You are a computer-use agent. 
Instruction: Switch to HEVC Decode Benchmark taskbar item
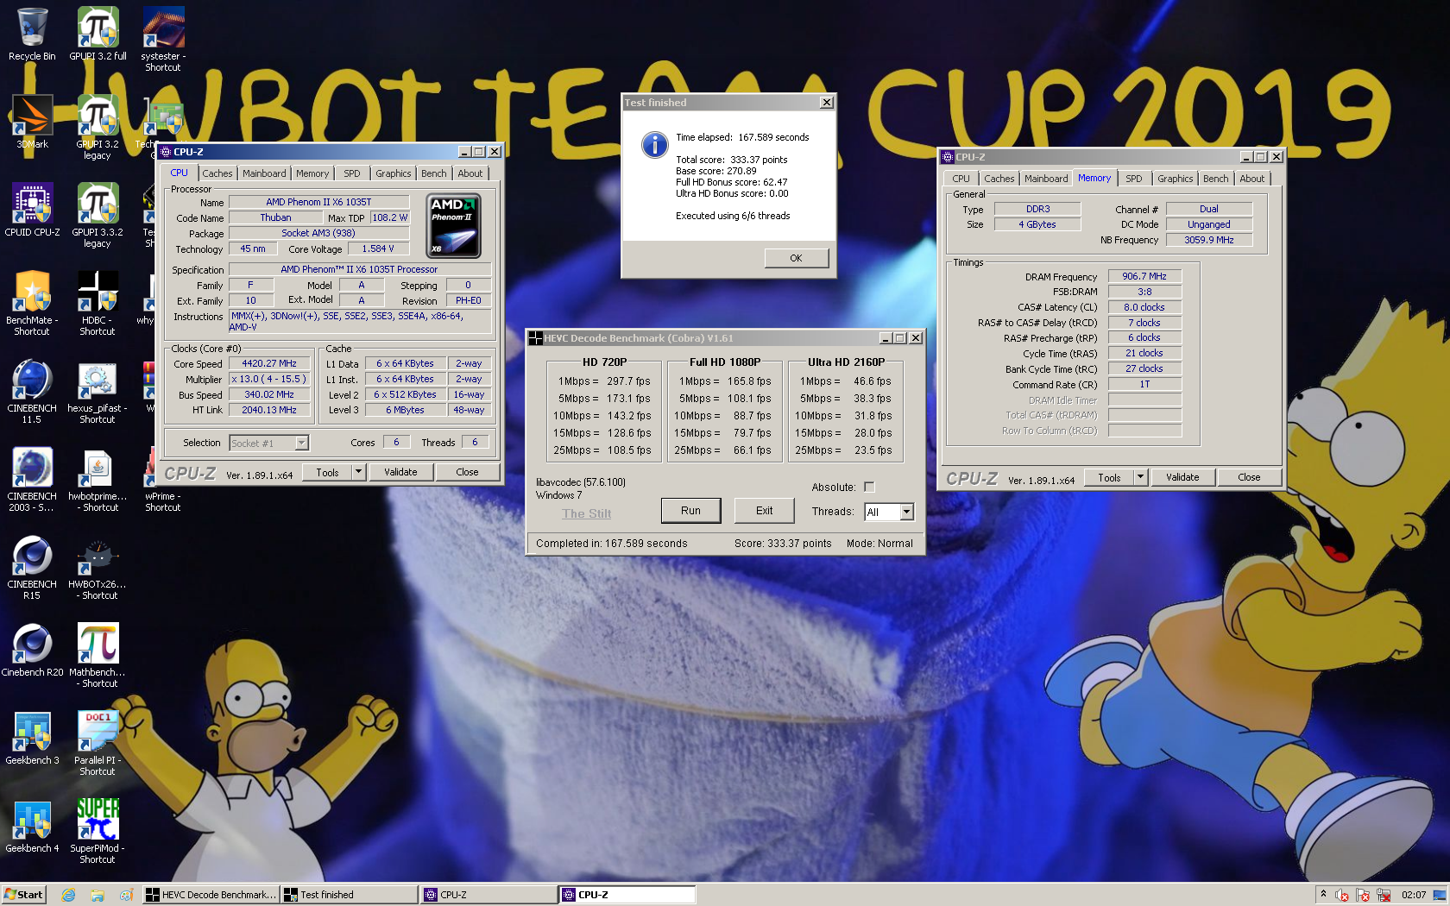point(210,895)
